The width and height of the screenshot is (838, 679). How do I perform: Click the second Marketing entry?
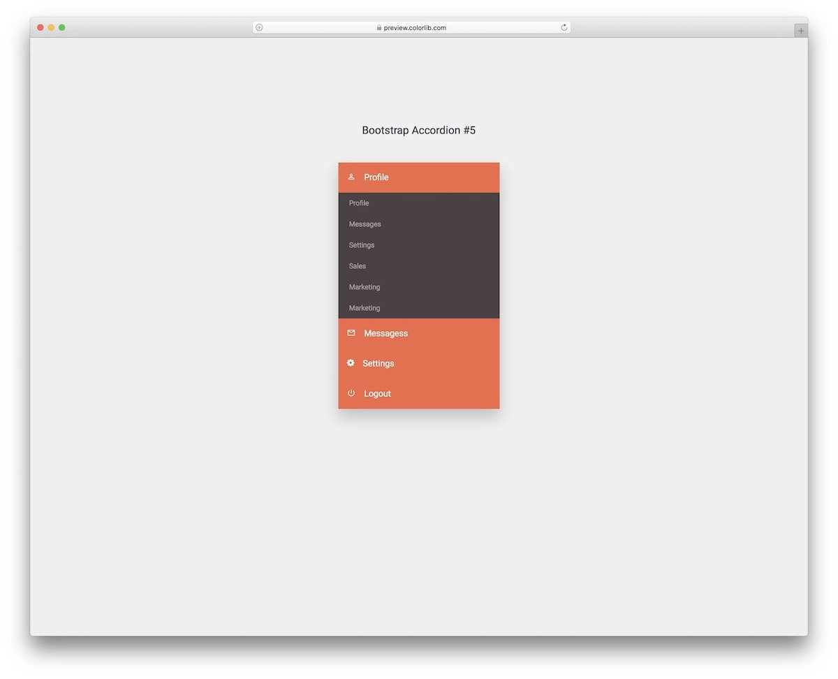click(364, 307)
